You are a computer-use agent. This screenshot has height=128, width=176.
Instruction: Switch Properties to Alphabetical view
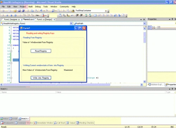[x=153, y=28]
